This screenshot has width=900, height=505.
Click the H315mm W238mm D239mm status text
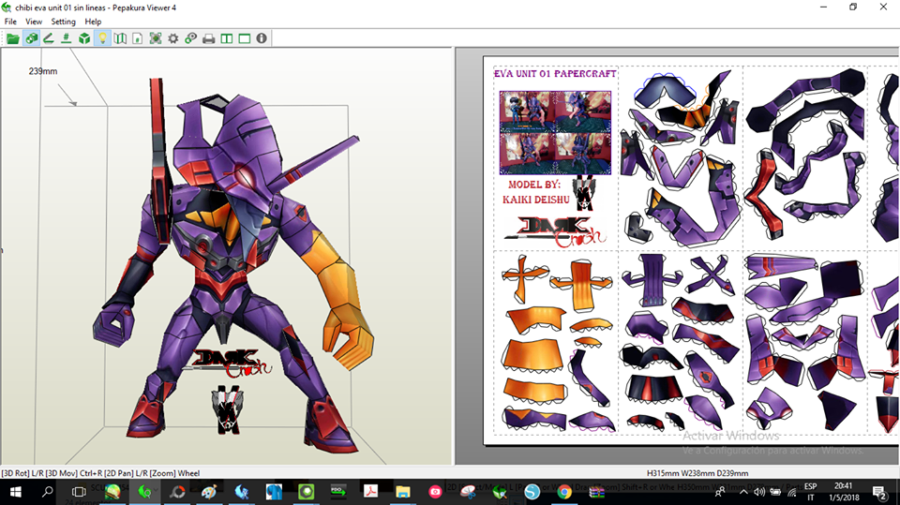click(x=697, y=473)
